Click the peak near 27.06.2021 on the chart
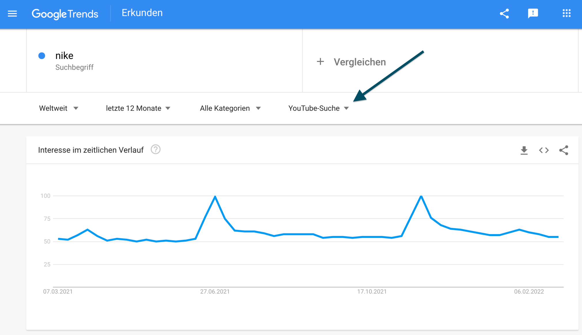The height and width of the screenshot is (335, 582). point(215,196)
